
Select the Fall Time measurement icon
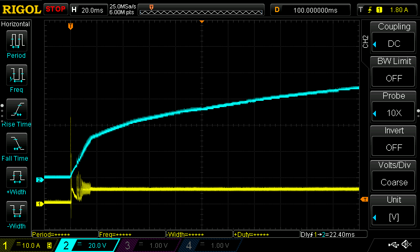coord(17,143)
